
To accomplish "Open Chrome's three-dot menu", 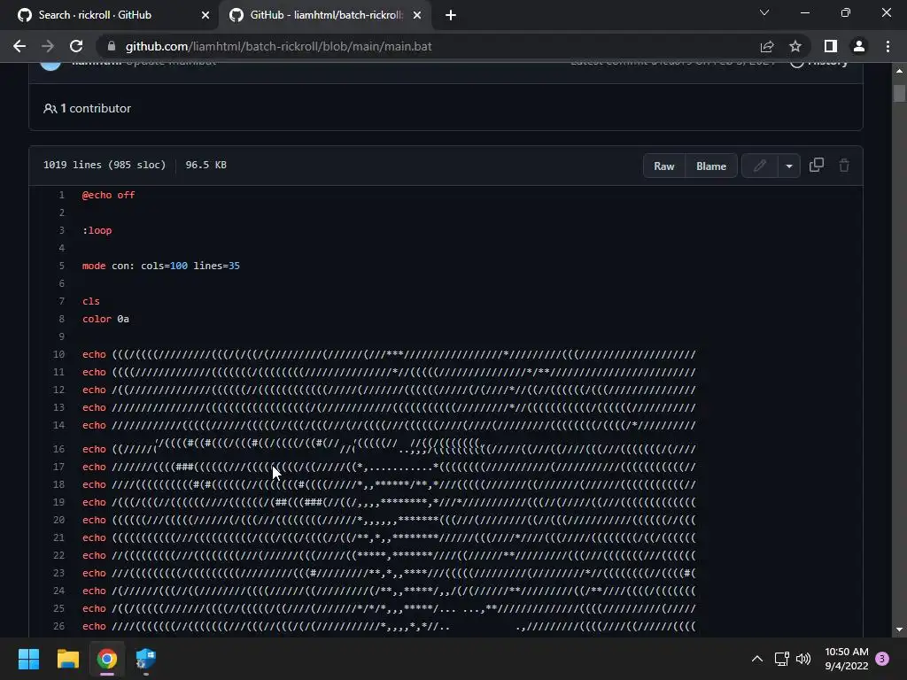I will (888, 46).
